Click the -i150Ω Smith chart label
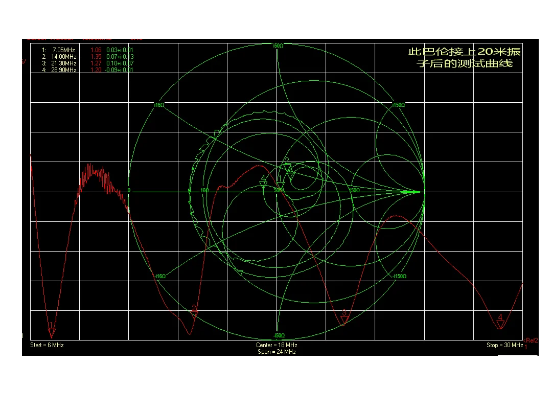The image size is (552, 409). tap(400, 276)
